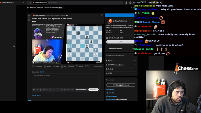Apply strikethrough in comment editor
The height and width of the screenshot is (113, 201).
click(44, 89)
